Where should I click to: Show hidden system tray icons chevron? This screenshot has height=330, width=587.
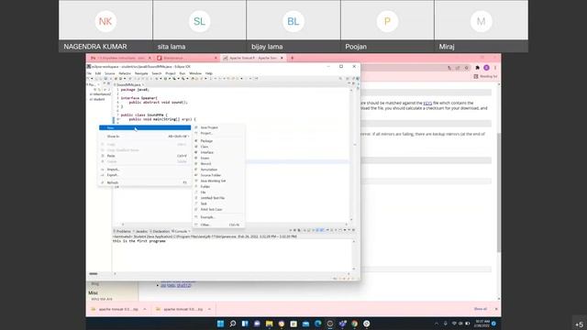click(437, 324)
